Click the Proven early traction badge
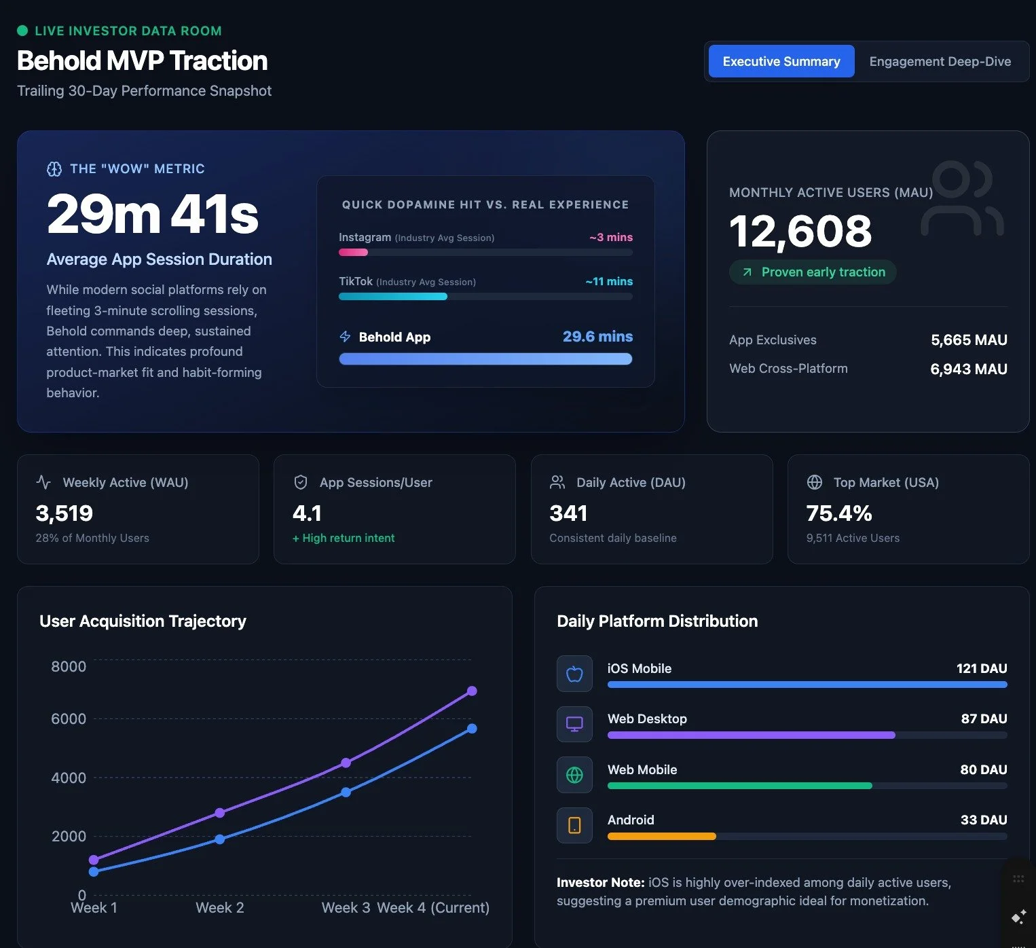 coord(813,272)
